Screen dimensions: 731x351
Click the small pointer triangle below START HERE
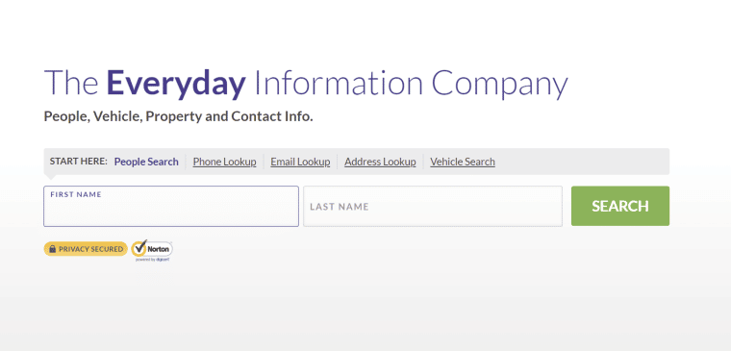(x=51, y=177)
